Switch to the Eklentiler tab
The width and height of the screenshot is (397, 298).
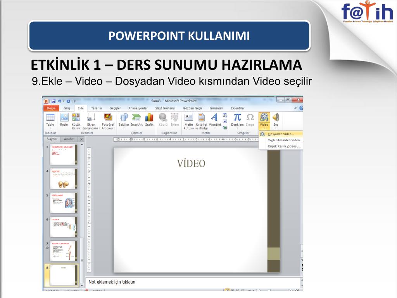pos(238,108)
